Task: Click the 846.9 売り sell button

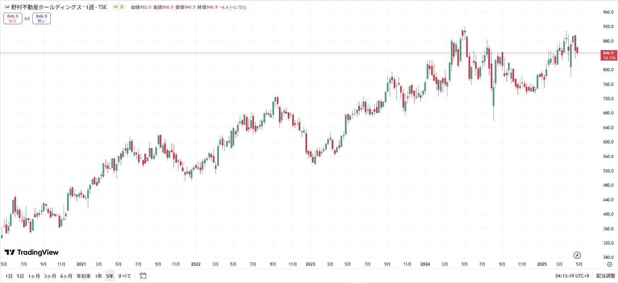Action: click(x=13, y=18)
